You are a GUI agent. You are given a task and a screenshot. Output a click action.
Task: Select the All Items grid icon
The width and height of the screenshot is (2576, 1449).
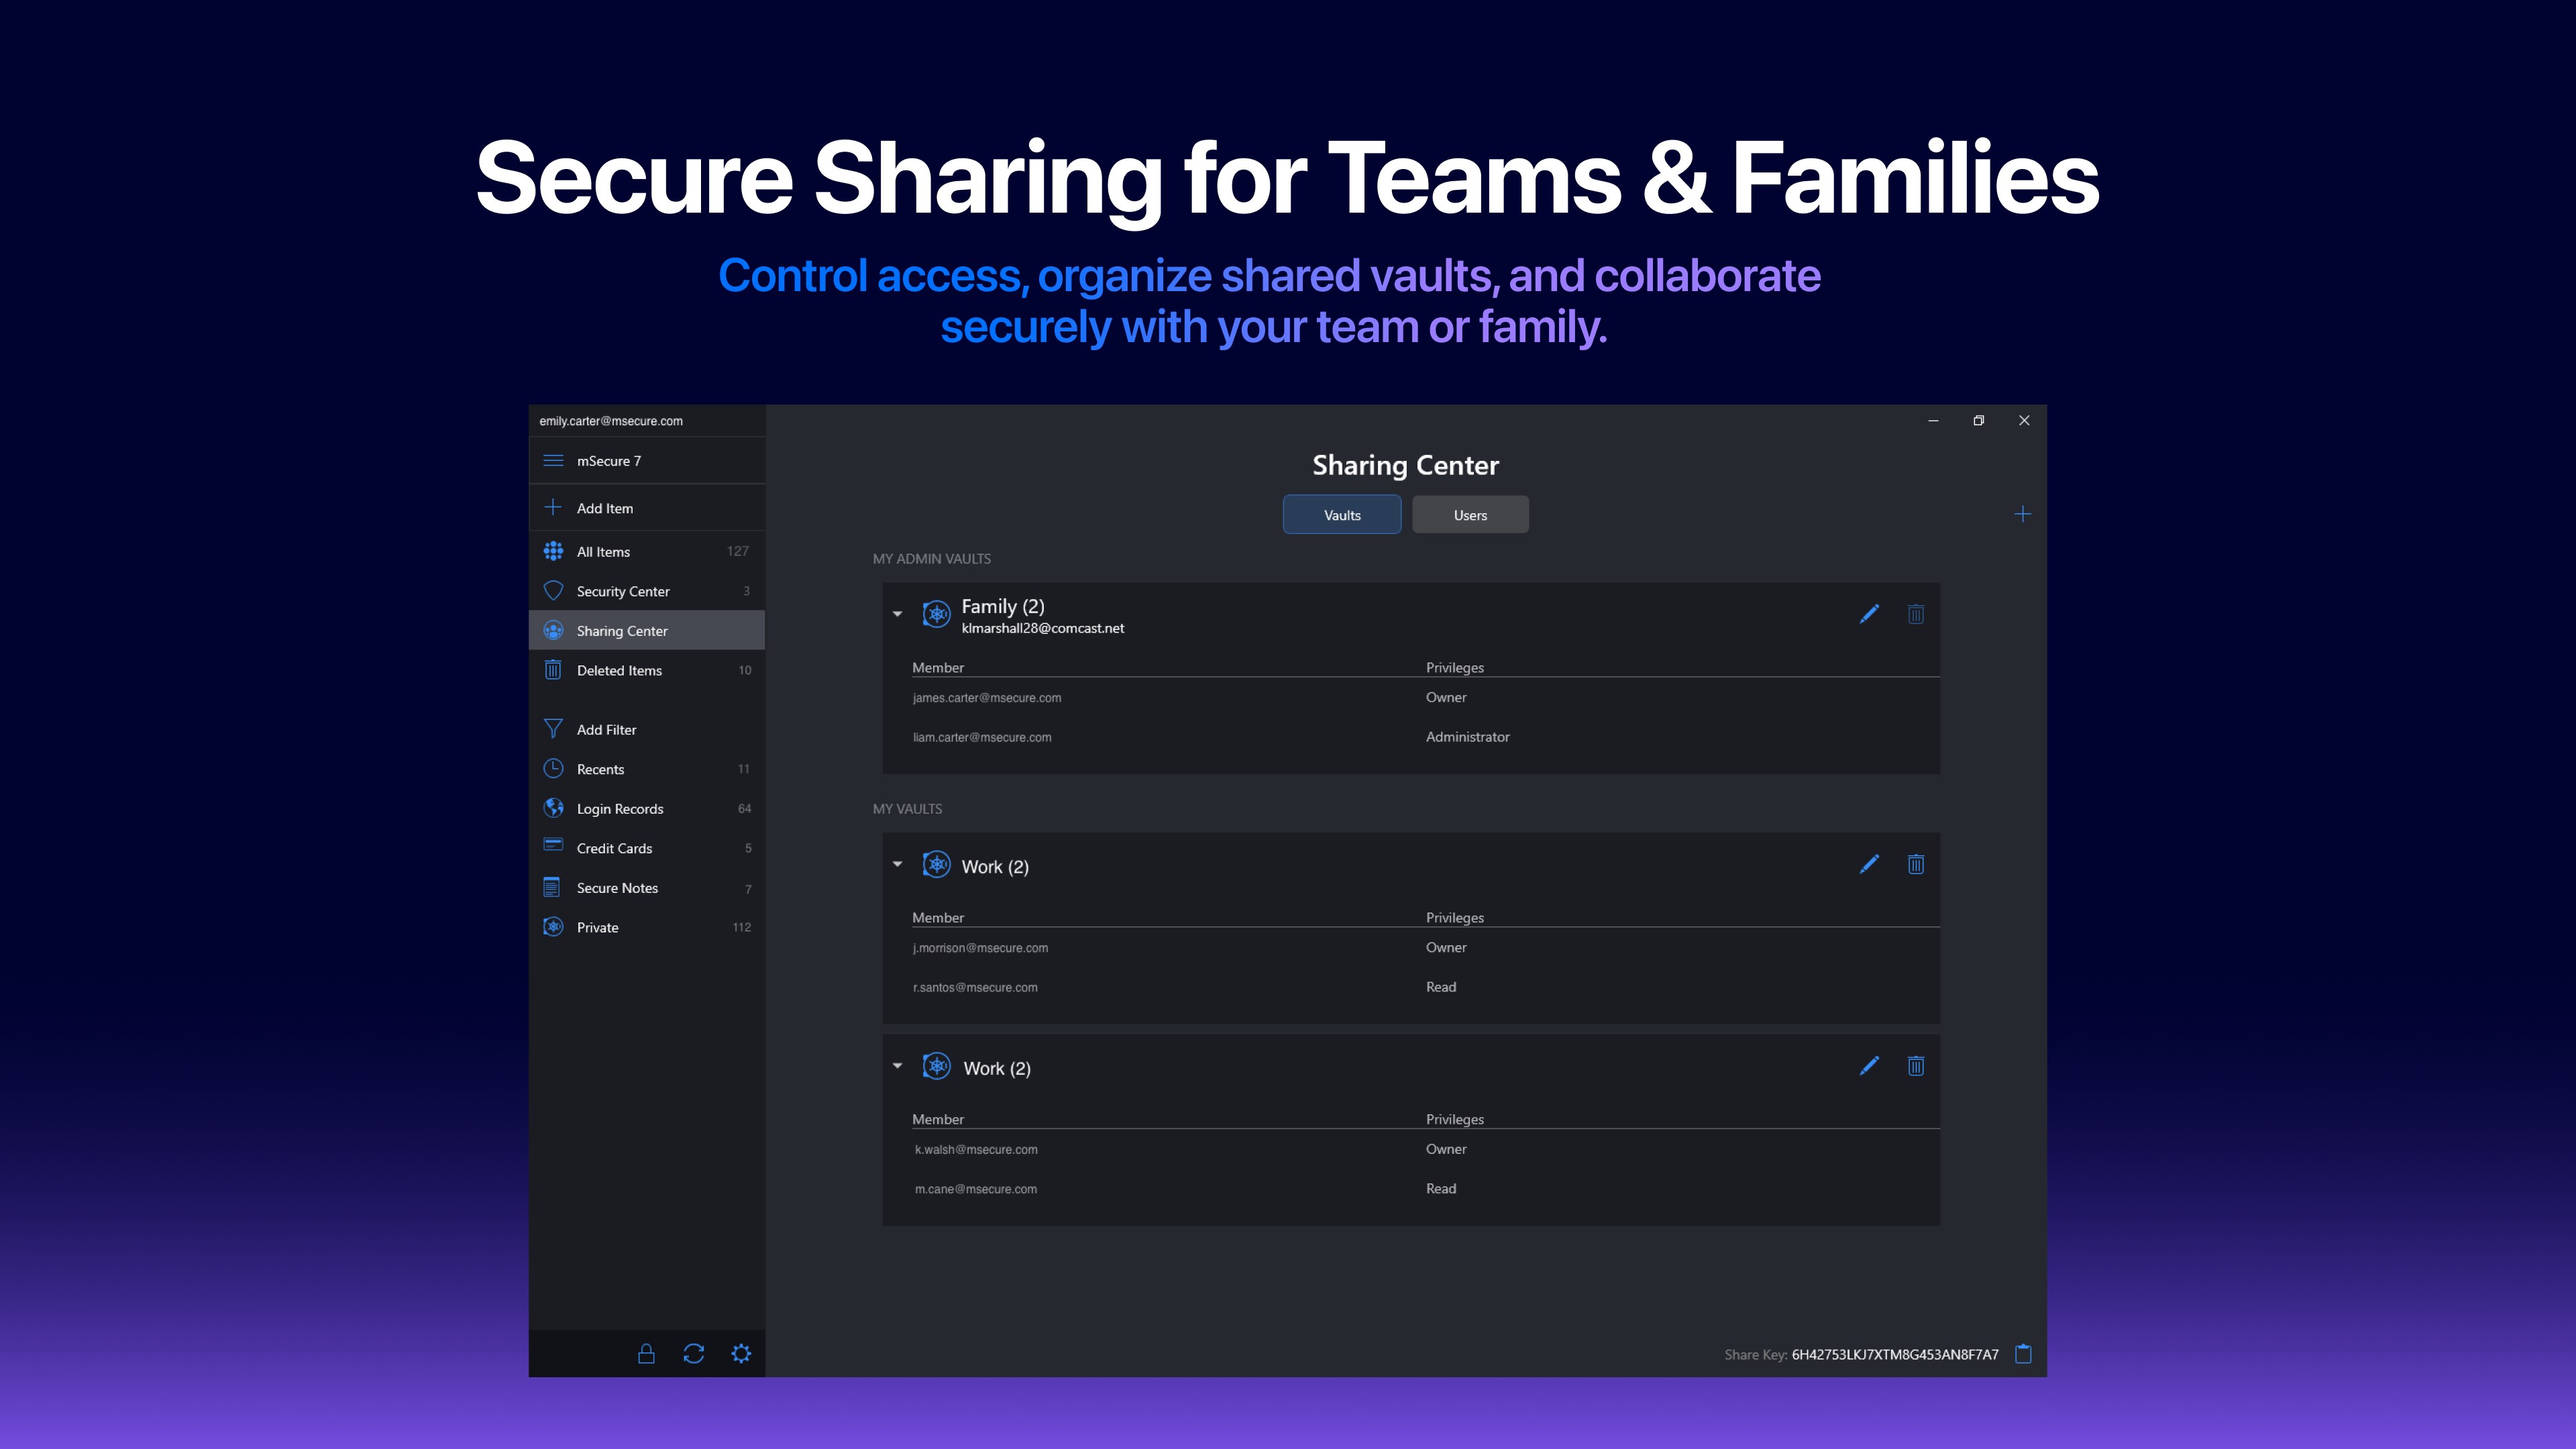[x=553, y=551]
